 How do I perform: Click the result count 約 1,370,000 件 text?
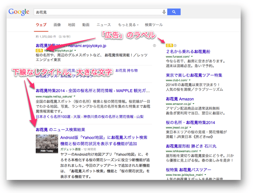46,37
